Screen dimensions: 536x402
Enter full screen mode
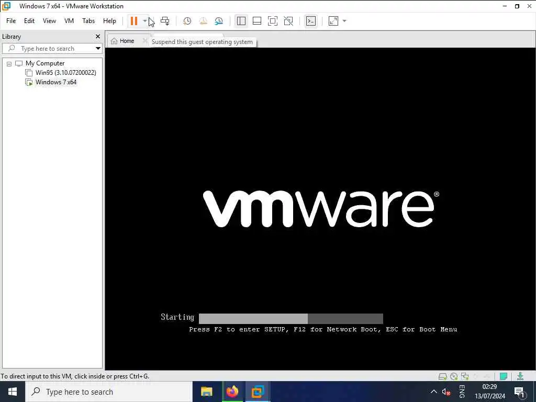272,21
